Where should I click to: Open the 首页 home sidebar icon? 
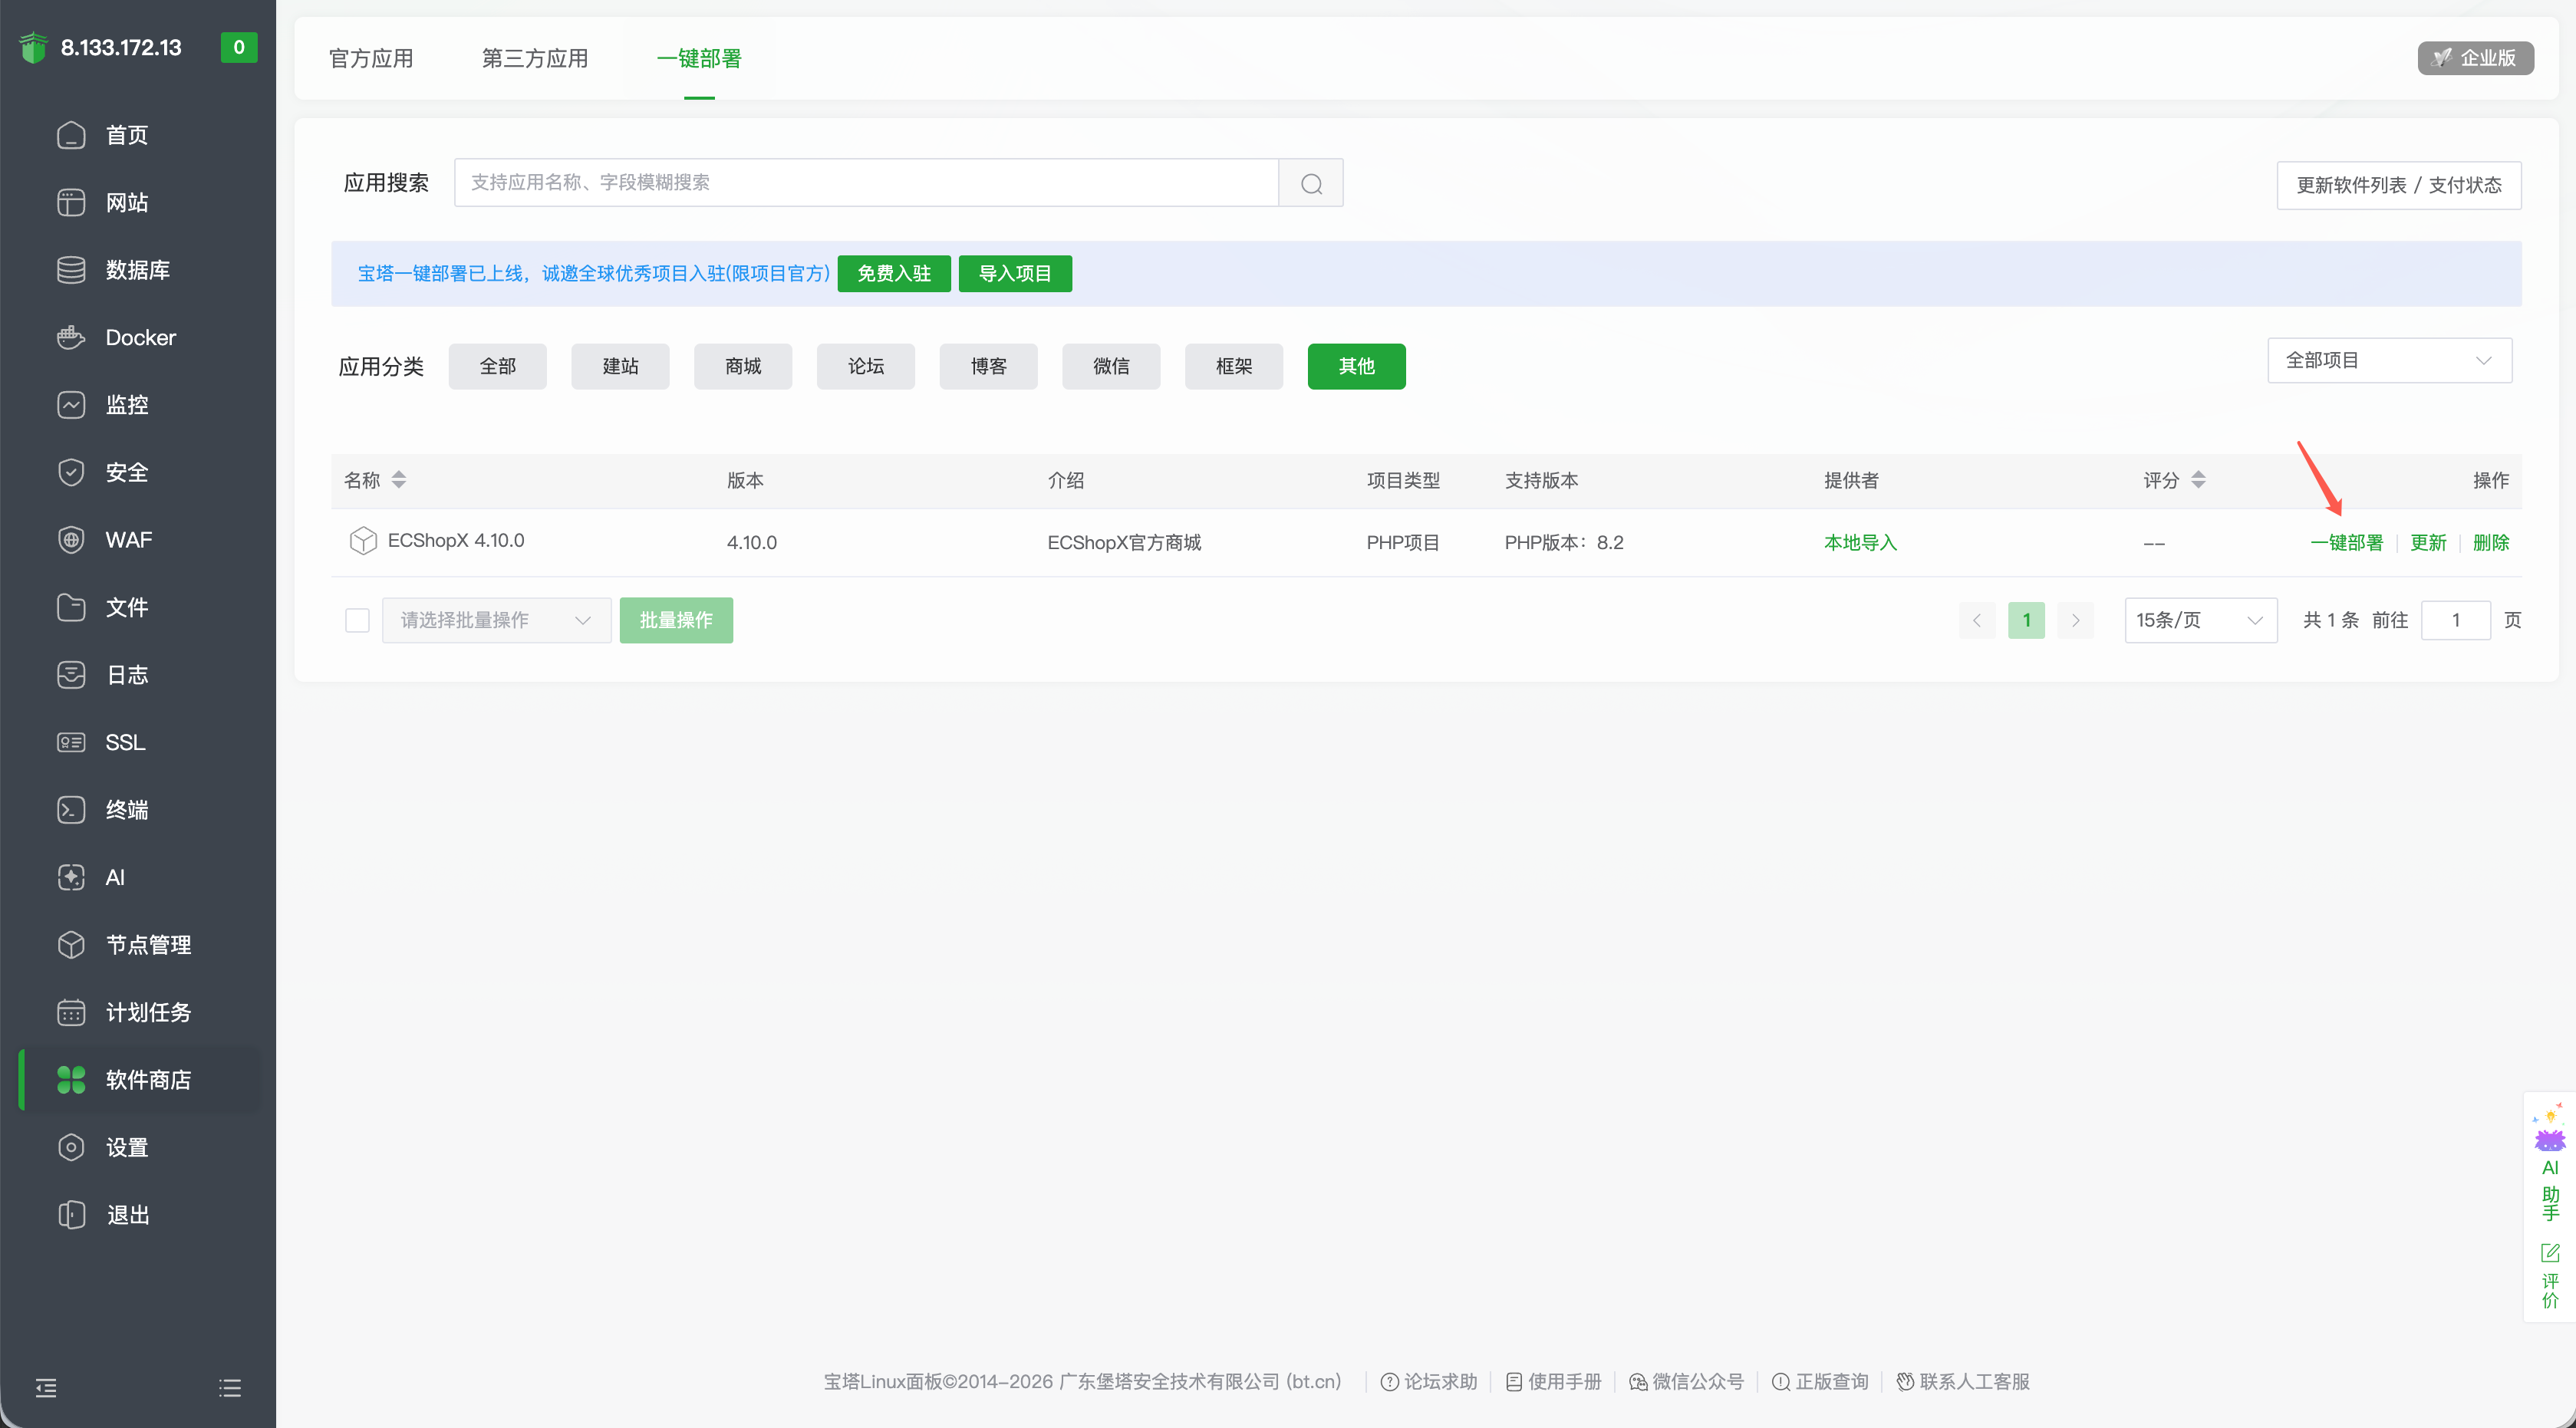[x=71, y=135]
